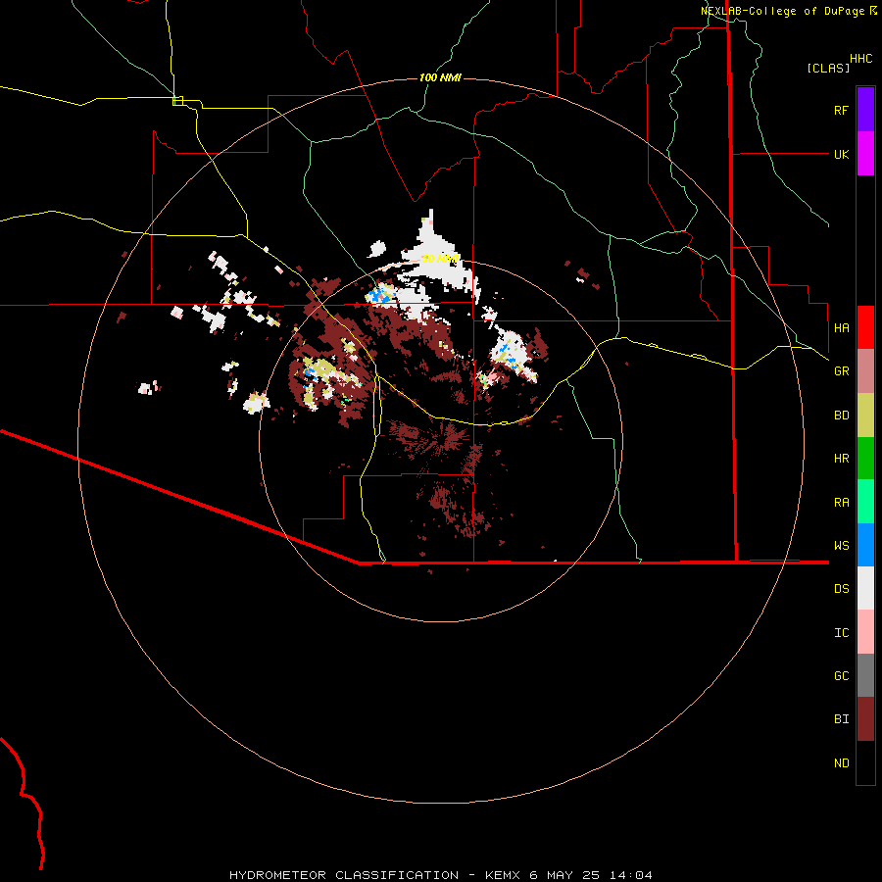The image size is (882, 882).
Task: Click the GR legend color swatch
Action: pos(865,371)
